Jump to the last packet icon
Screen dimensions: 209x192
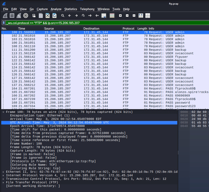pyautogui.click(x=97, y=16)
